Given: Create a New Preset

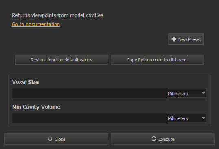Looking at the screenshot, I should (x=186, y=39).
